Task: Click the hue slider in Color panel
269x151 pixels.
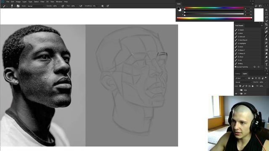Action: pyautogui.click(x=214, y=8)
